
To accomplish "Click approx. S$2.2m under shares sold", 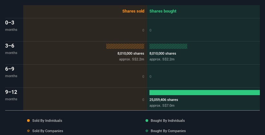I will point(132,59).
